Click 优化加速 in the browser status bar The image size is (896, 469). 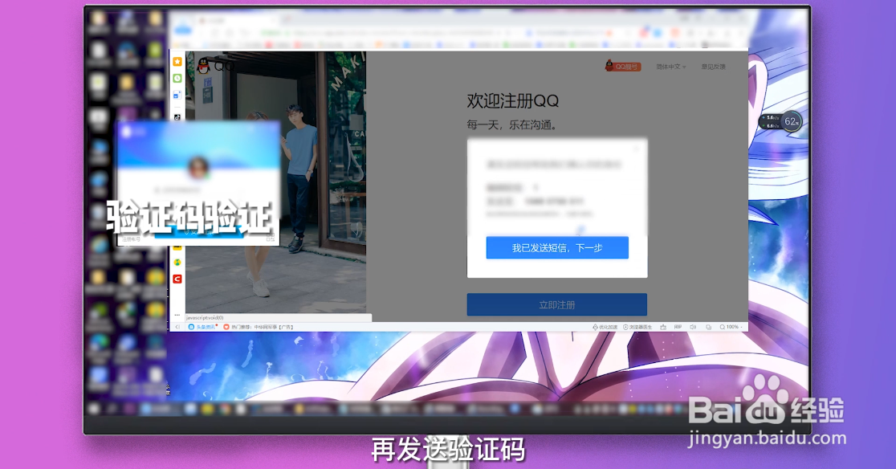pos(605,327)
